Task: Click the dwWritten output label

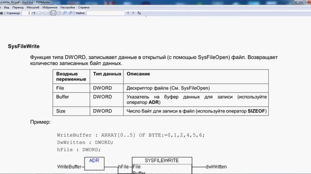Action: click(x=216, y=167)
